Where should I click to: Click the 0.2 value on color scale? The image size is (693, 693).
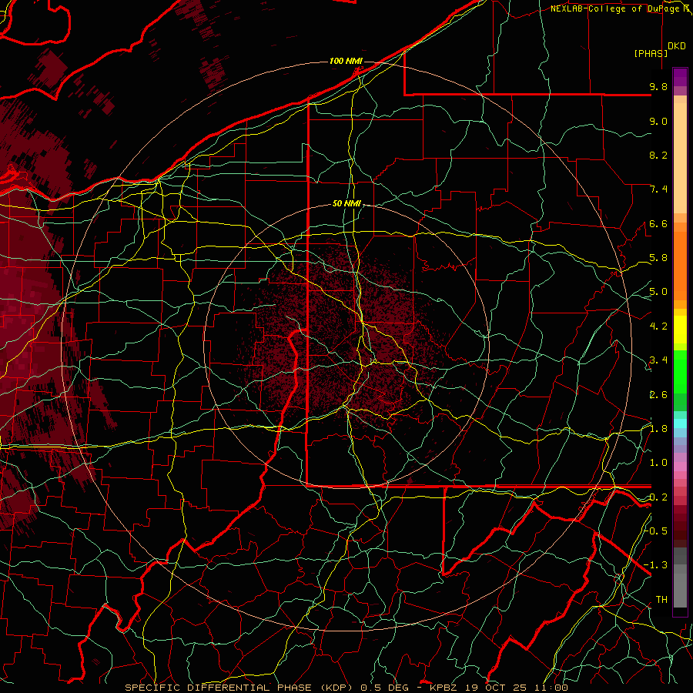click(658, 497)
